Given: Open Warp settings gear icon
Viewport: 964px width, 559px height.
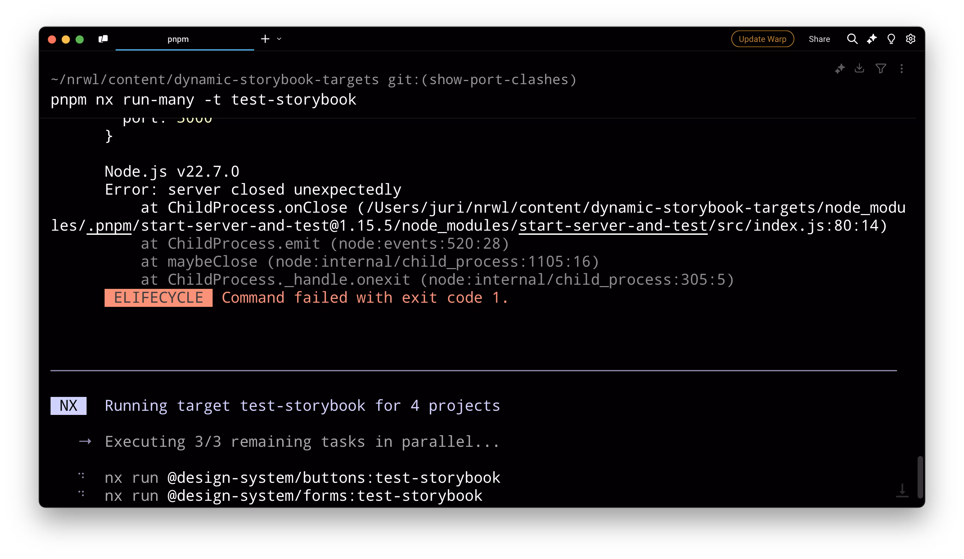Looking at the screenshot, I should click(x=910, y=39).
